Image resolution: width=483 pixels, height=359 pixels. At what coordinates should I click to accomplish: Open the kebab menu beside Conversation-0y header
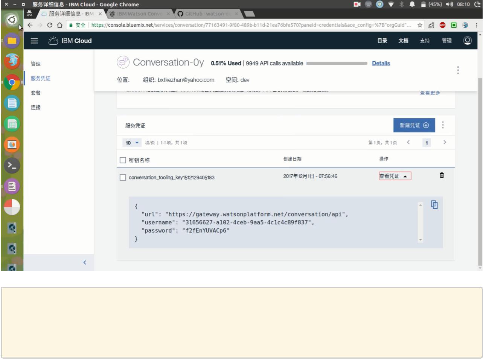click(458, 70)
